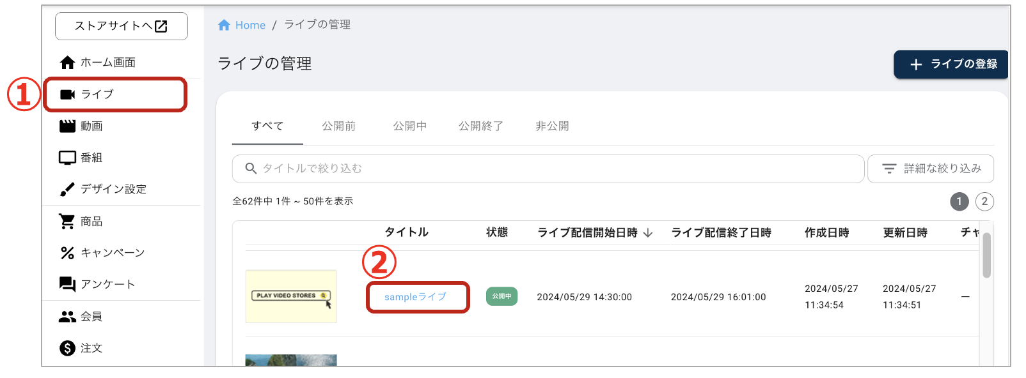Viewport: 1026px width, 378px height.
Task: Click the shopping cart icon for 商品
Action: click(x=67, y=222)
